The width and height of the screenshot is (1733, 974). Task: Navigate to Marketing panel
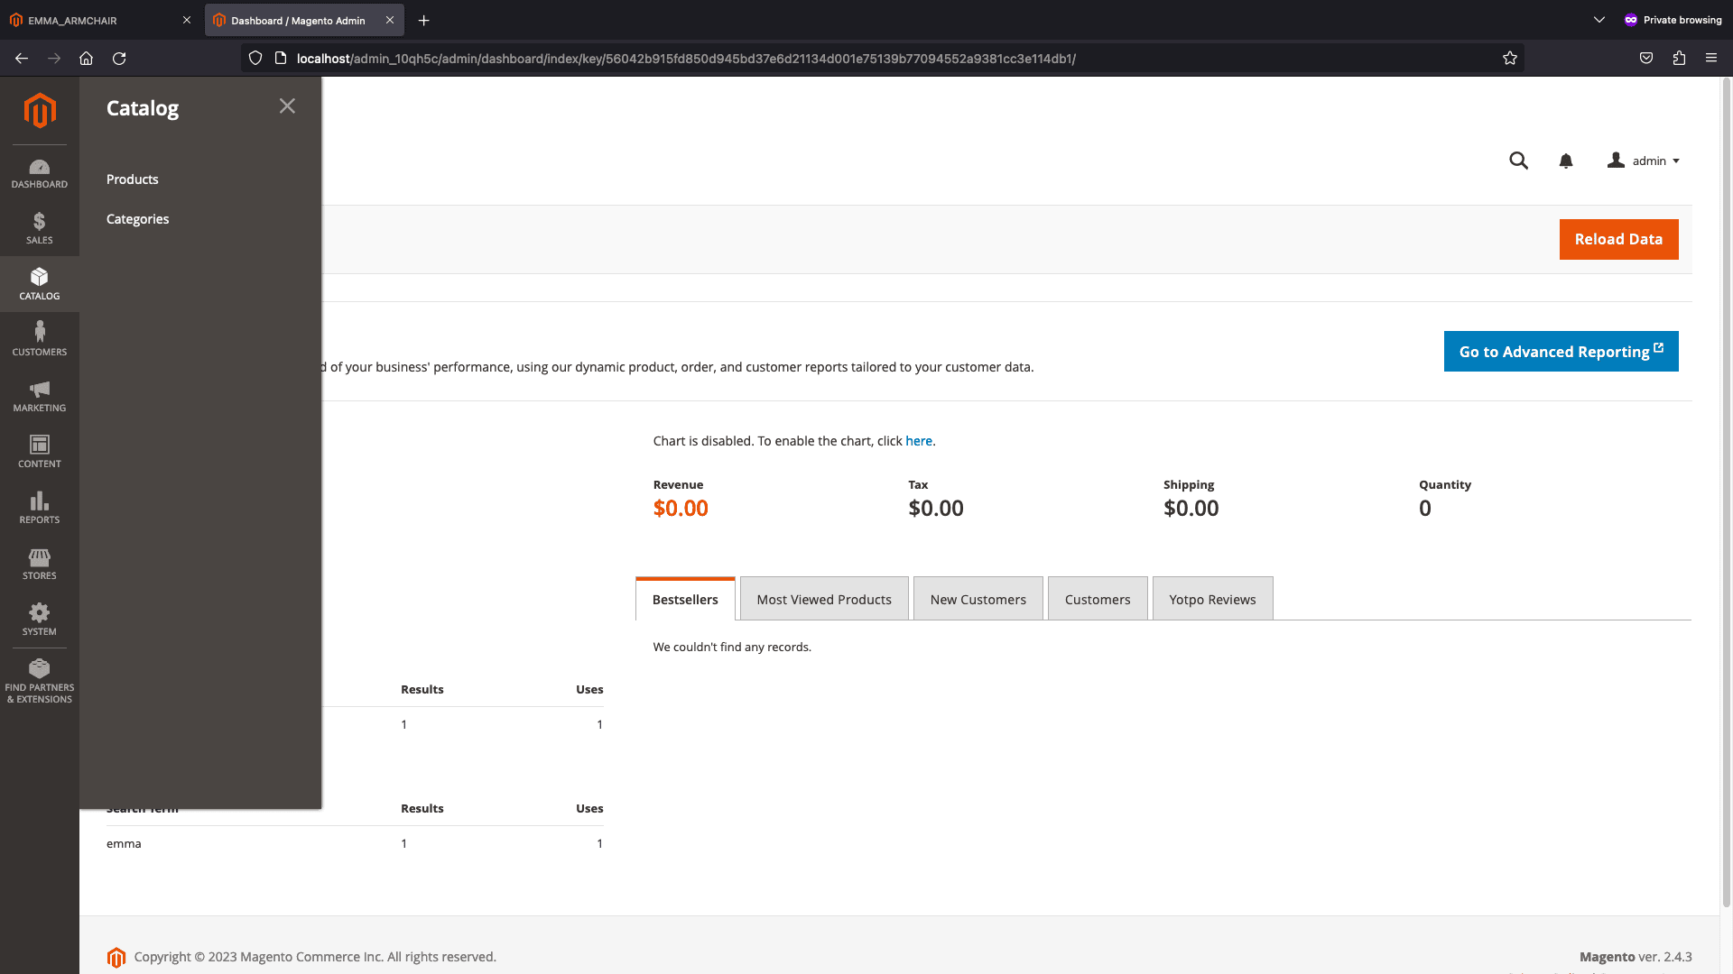point(40,397)
